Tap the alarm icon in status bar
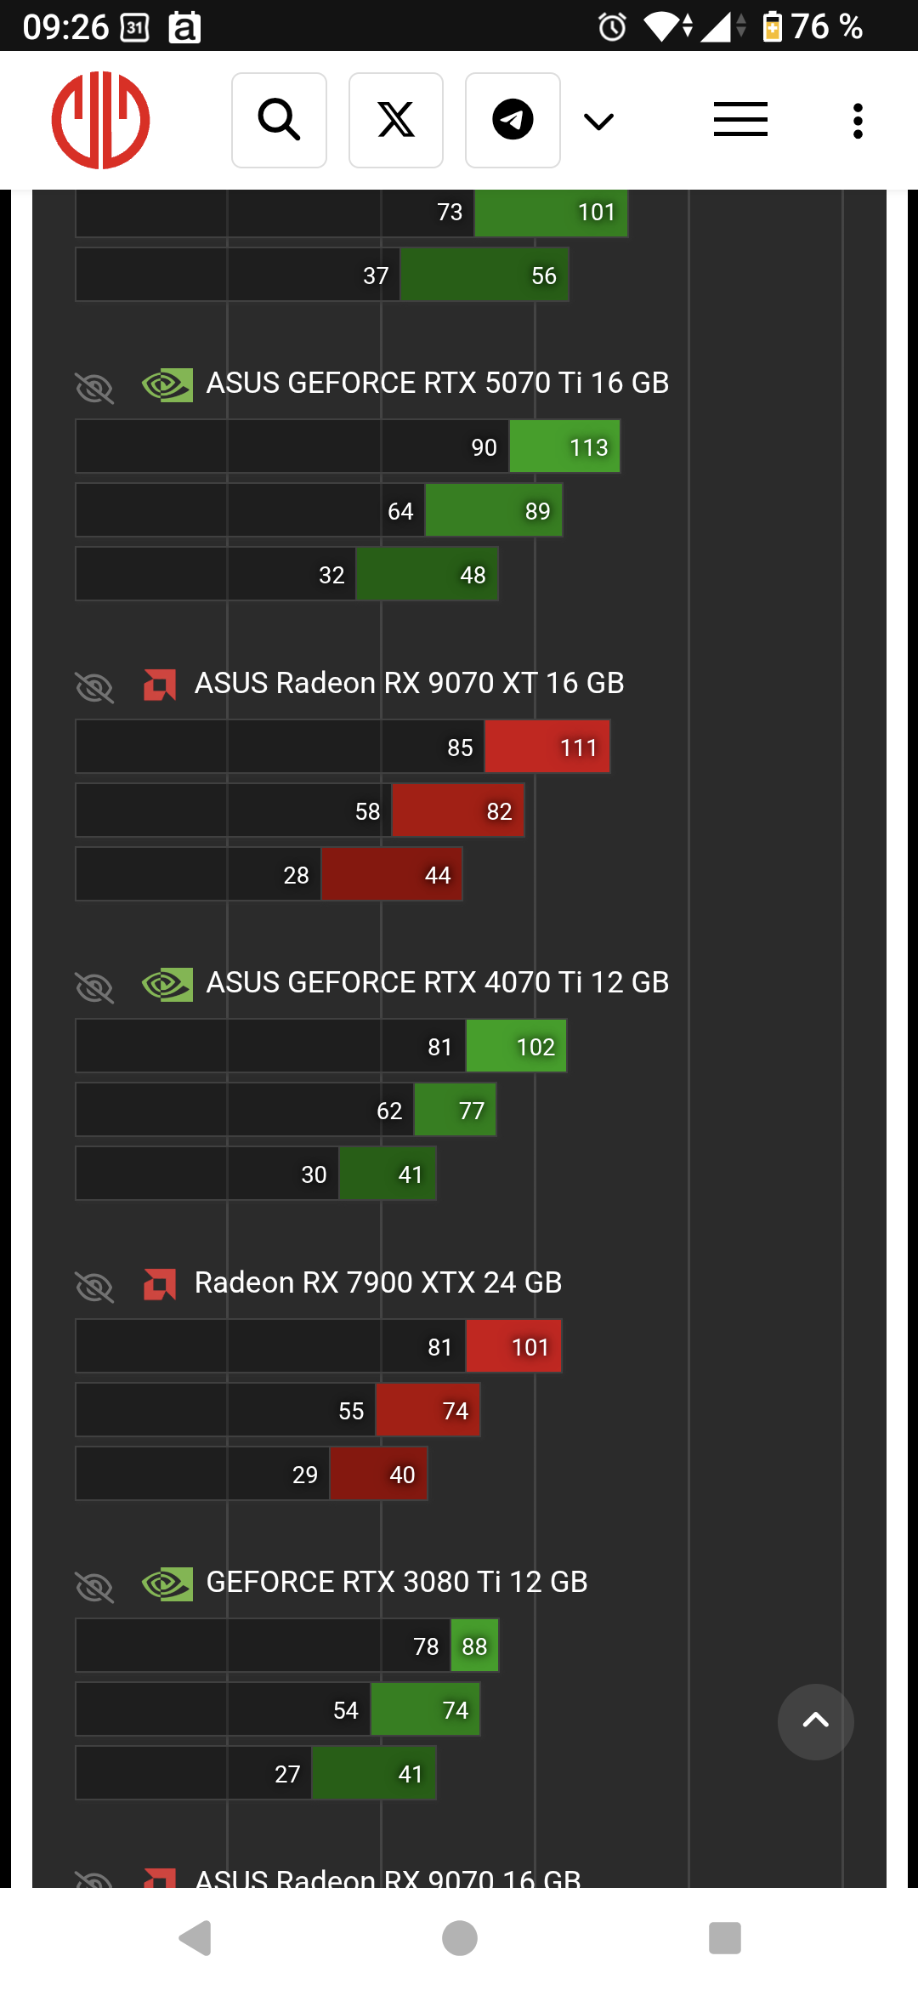The image size is (918, 1990). click(x=612, y=27)
